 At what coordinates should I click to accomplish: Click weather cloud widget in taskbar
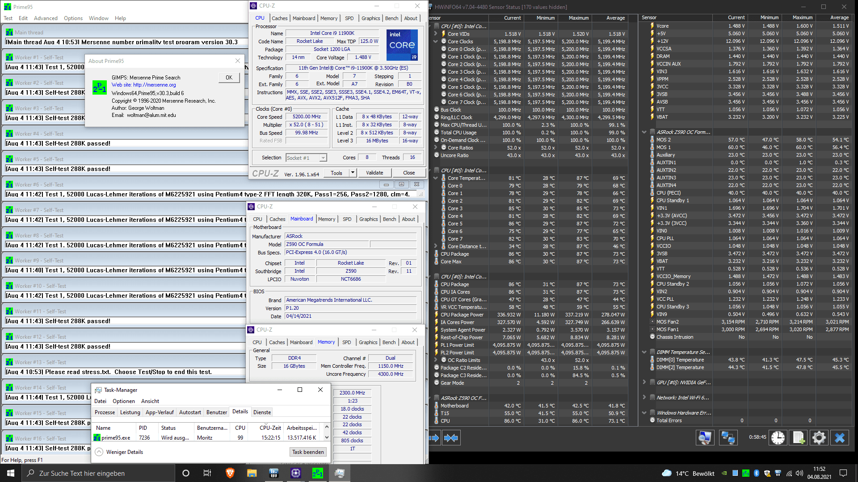click(x=667, y=473)
